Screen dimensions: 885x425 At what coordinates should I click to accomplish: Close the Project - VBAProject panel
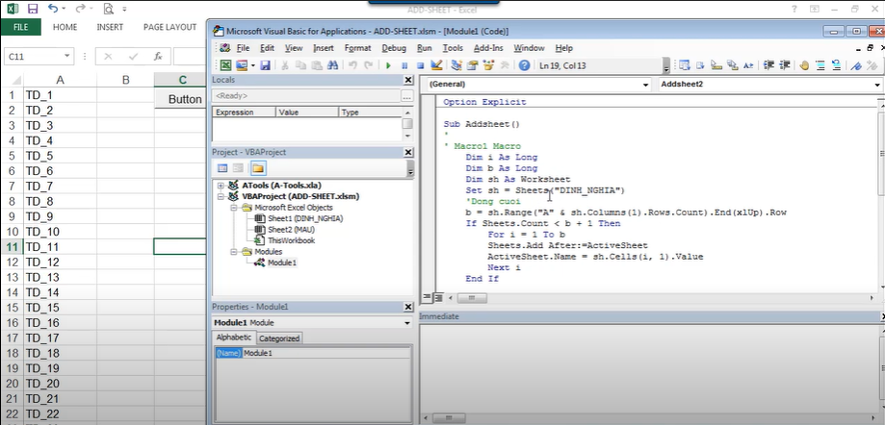(408, 152)
